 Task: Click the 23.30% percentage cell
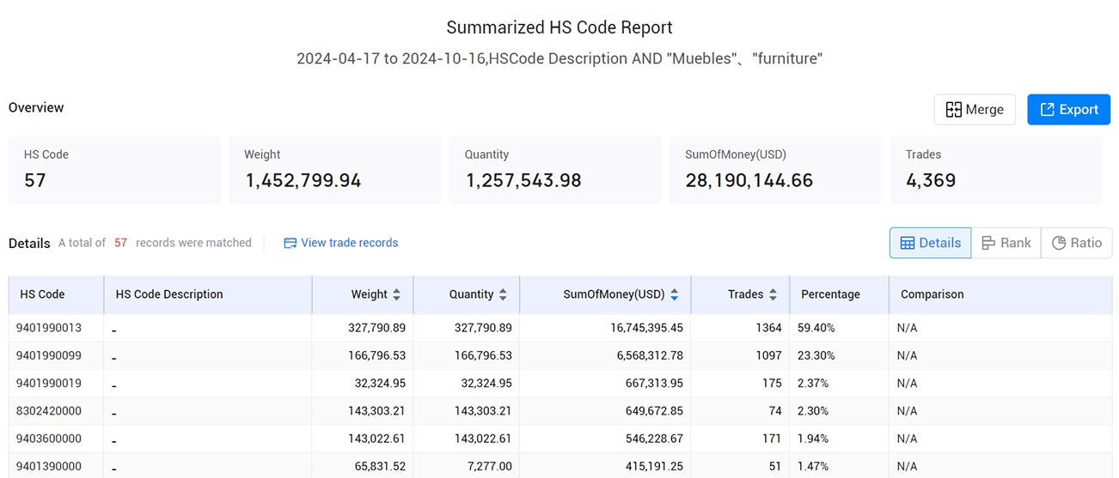(x=839, y=355)
